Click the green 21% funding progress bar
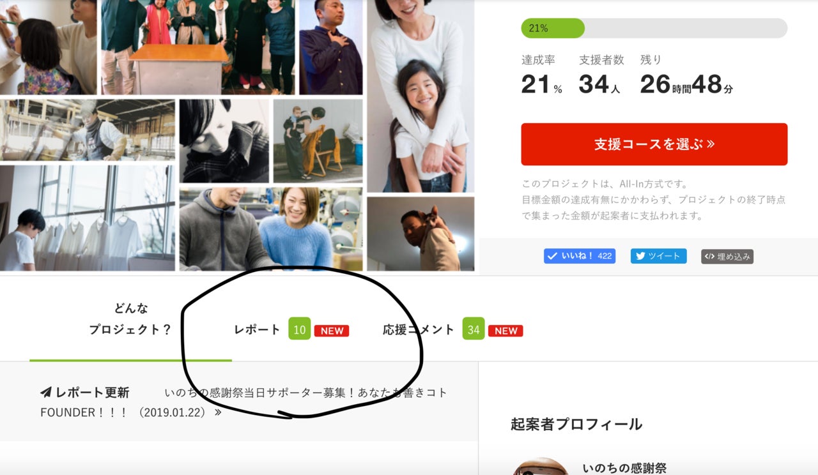 click(552, 28)
